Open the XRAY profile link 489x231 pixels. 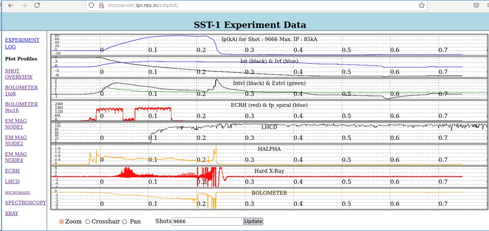point(12,213)
